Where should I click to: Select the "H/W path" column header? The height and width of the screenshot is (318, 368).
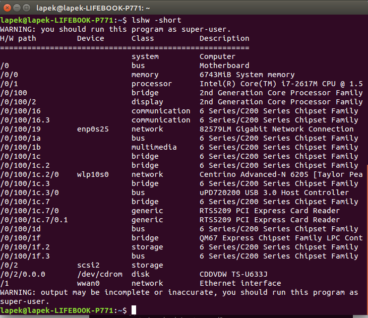pyautogui.click(x=18, y=38)
